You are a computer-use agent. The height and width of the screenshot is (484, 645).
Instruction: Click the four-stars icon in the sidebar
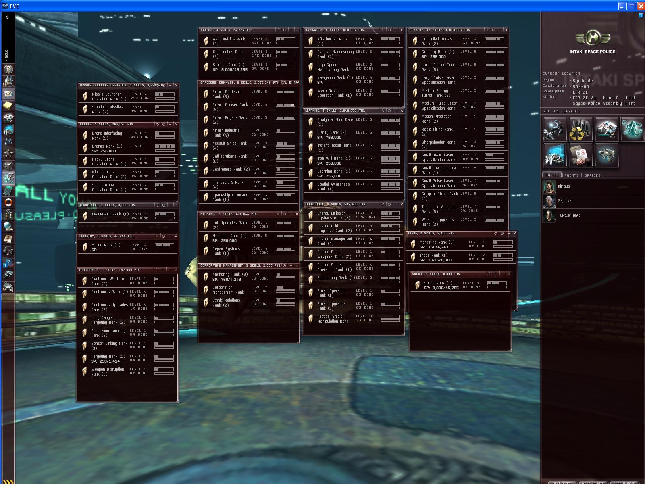(x=8, y=154)
